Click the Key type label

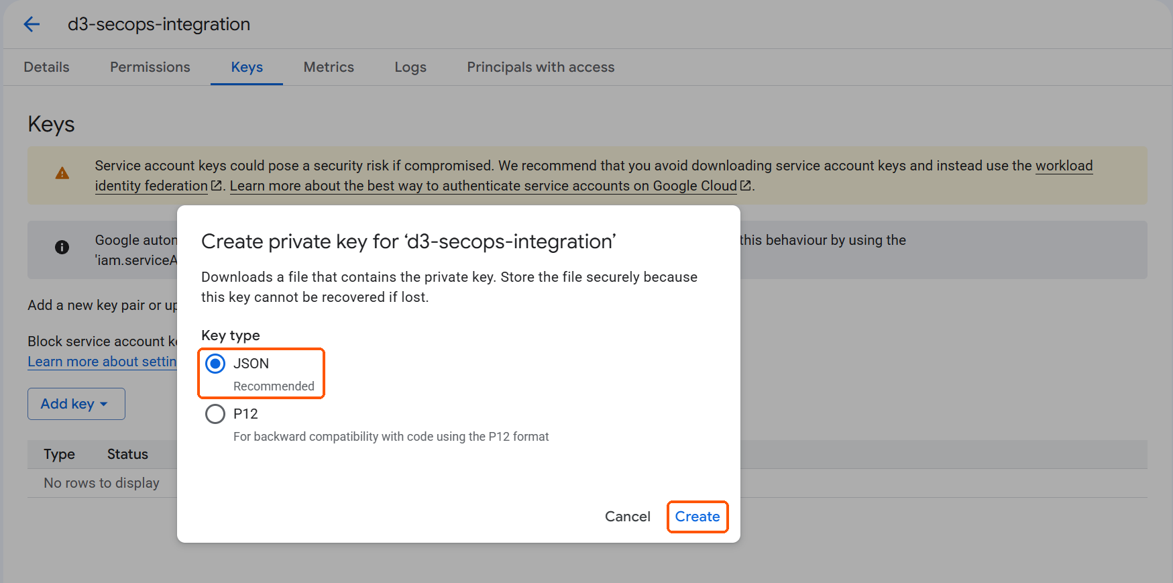click(x=231, y=335)
